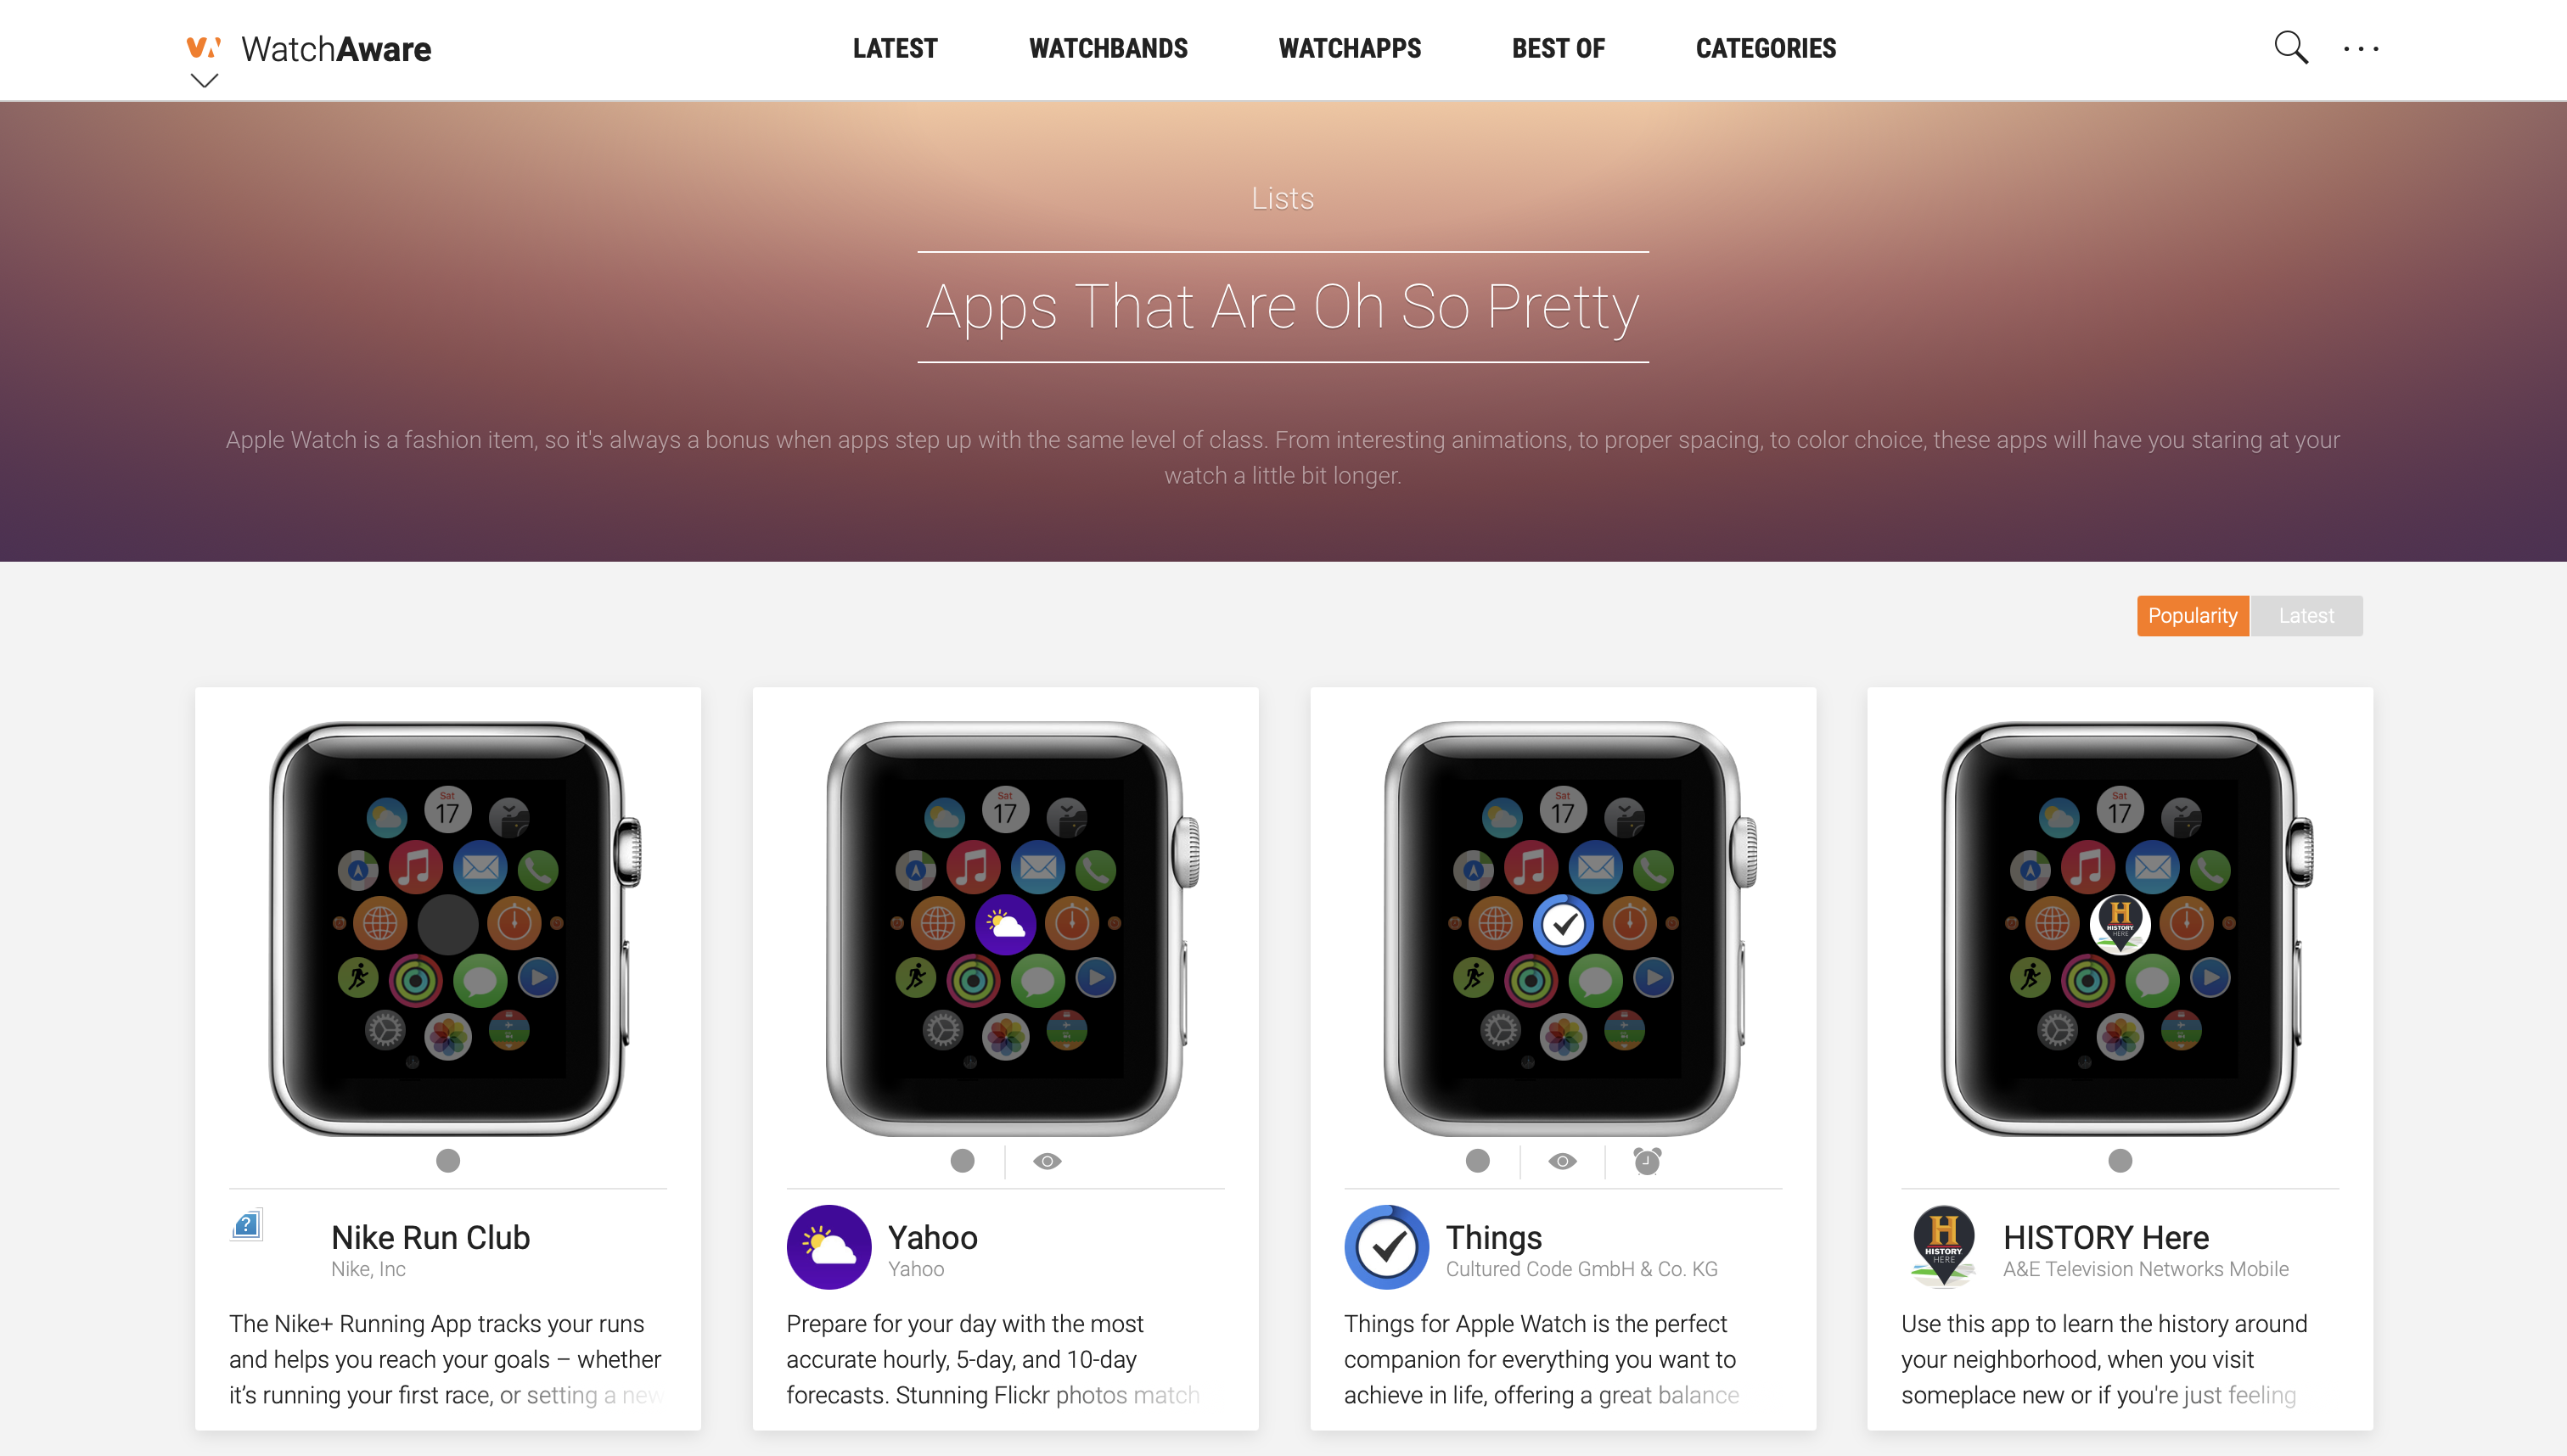Sort the list by Popularity
The height and width of the screenshot is (1456, 2567).
pyautogui.click(x=2193, y=616)
